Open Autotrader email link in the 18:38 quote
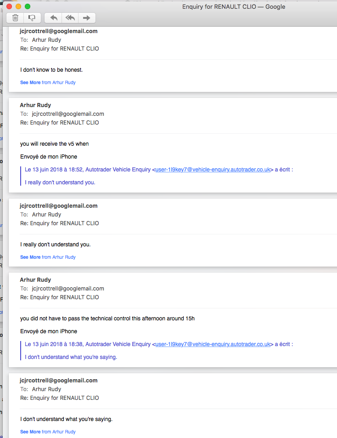 (x=213, y=344)
